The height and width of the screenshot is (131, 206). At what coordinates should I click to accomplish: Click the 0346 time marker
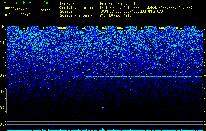coord(121,28)
